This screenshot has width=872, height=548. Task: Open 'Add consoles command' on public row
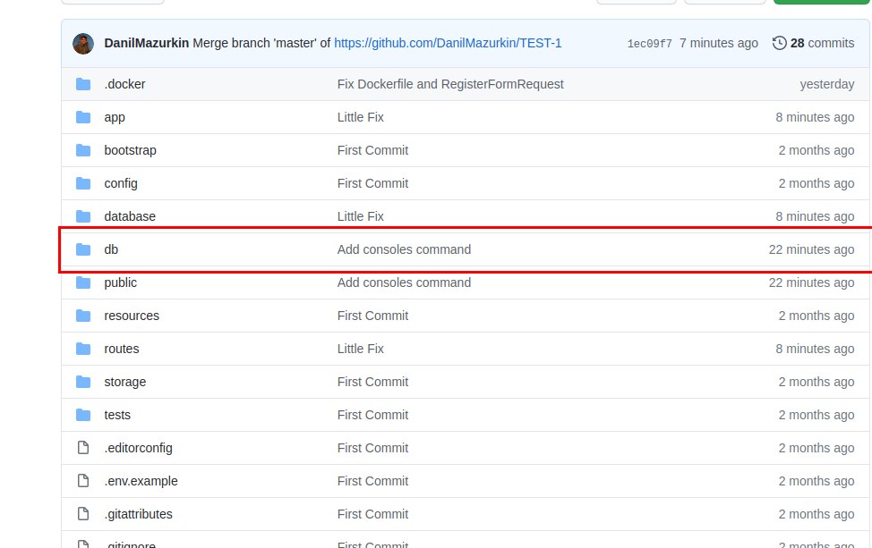coord(404,282)
